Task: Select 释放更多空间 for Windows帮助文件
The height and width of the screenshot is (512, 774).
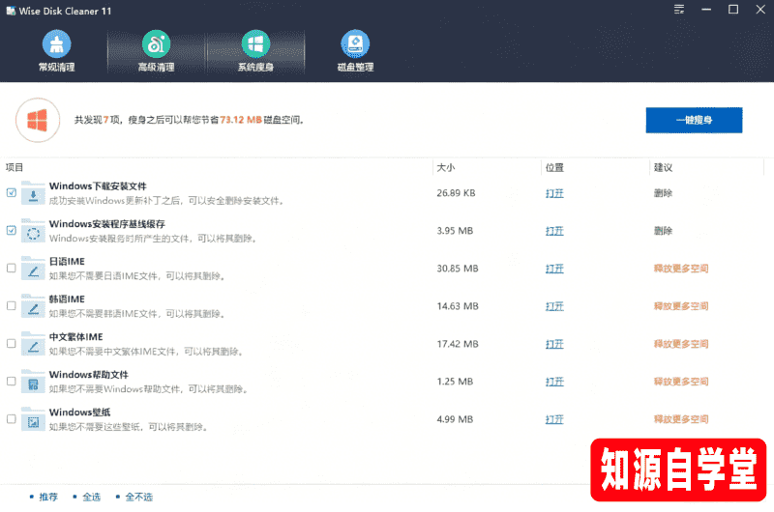Action: (x=681, y=382)
